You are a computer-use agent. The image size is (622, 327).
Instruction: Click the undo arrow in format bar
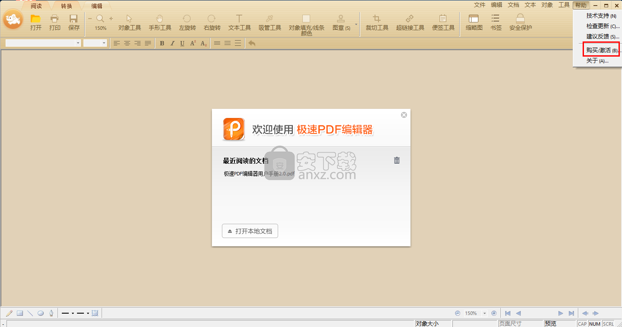pyautogui.click(x=252, y=43)
